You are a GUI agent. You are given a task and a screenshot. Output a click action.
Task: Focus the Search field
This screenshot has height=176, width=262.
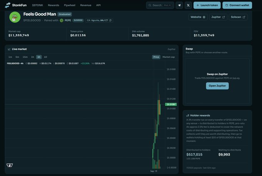tap(160, 5)
